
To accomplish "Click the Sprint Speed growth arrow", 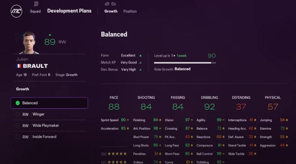I will 128,120.
